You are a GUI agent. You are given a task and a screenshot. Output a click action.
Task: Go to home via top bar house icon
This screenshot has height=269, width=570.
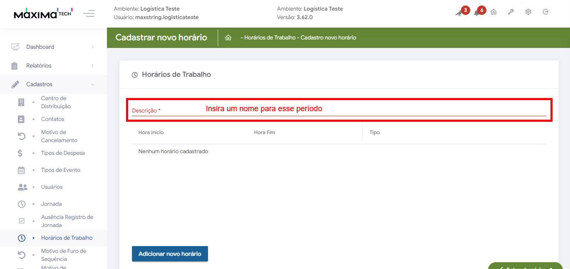[494, 12]
